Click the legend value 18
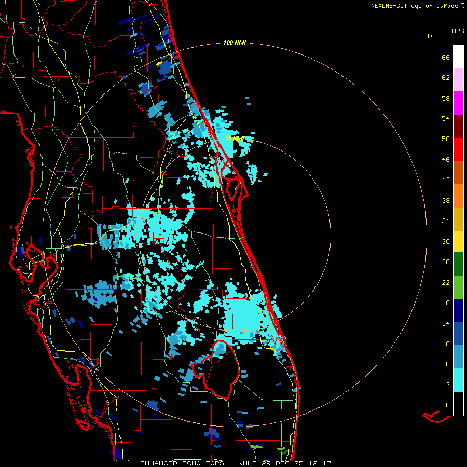 [446, 303]
